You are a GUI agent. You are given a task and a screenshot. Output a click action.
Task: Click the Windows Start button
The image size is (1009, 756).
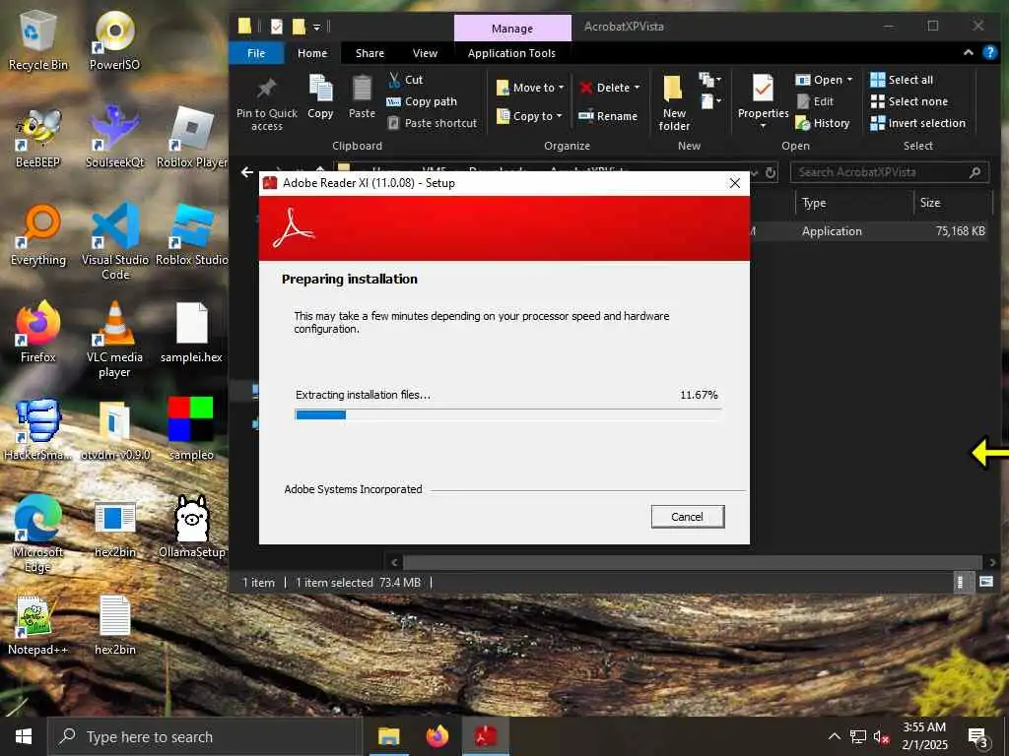coord(24,736)
